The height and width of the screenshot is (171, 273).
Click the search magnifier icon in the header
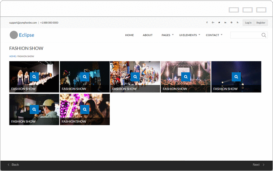click(x=264, y=35)
